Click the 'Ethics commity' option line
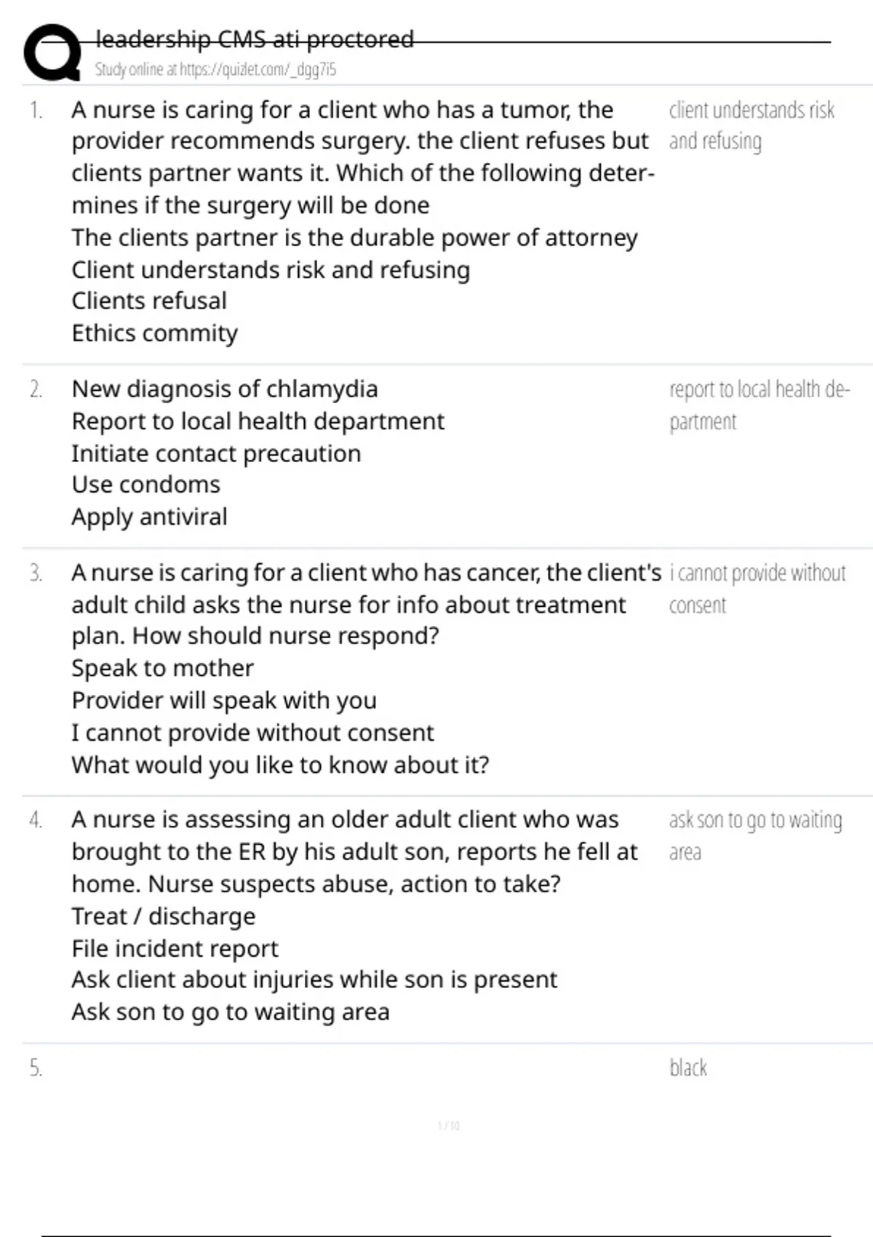Viewport: 873px width, 1237px height. pyautogui.click(x=154, y=333)
